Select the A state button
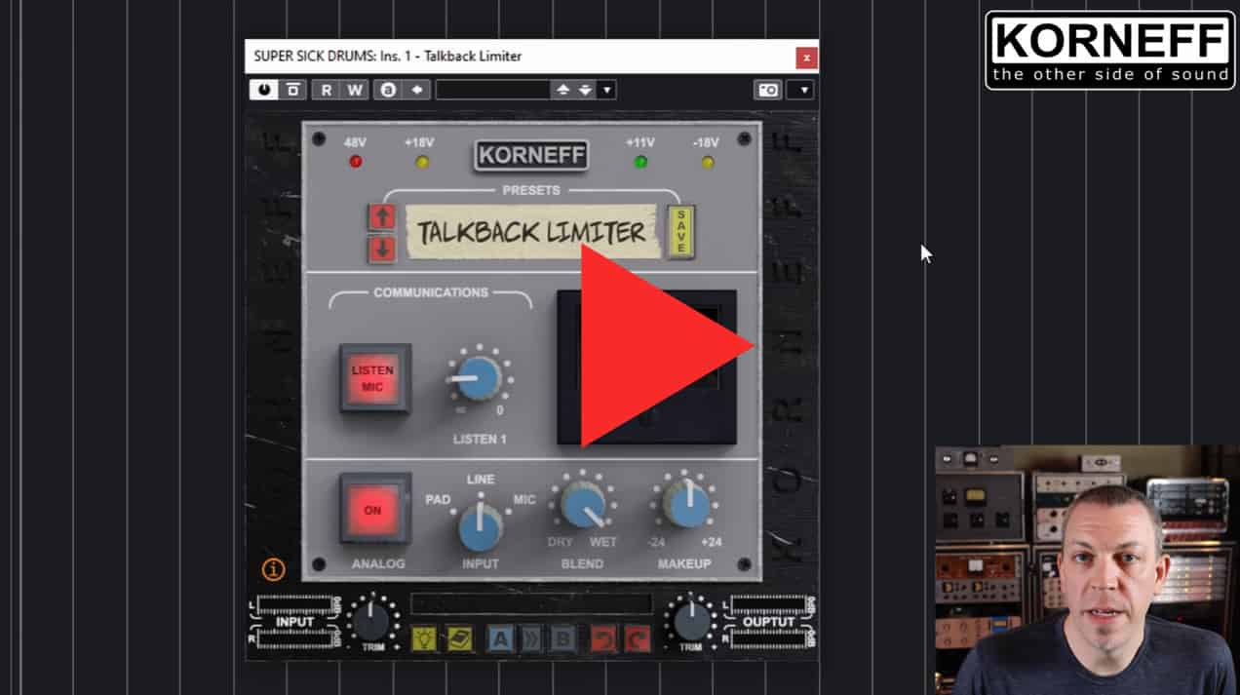1240x695 pixels. [x=500, y=638]
